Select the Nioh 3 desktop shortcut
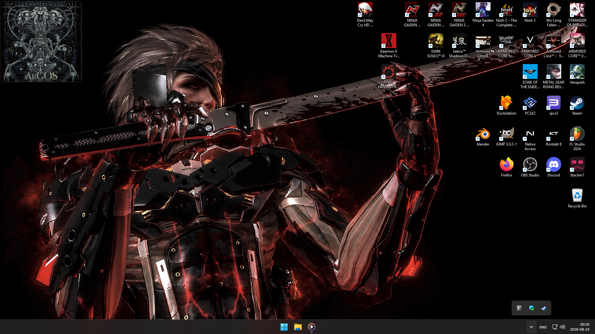The width and height of the screenshot is (595, 334). tap(530, 12)
